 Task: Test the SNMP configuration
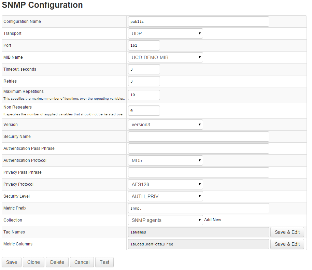point(104,262)
